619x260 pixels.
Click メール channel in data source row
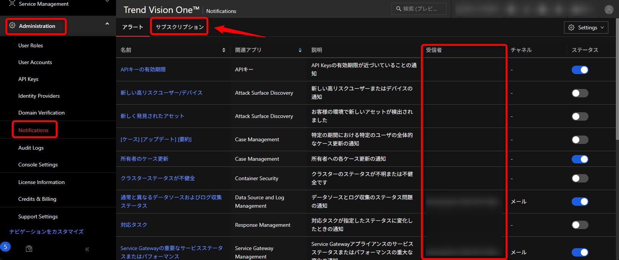pyautogui.click(x=519, y=202)
